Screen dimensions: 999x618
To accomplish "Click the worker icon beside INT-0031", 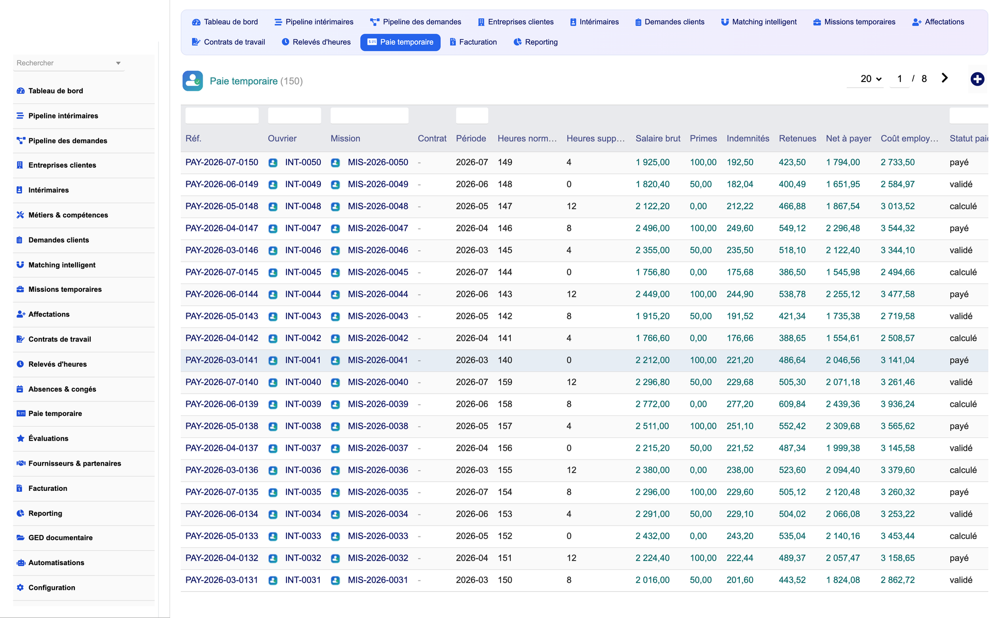I will tap(273, 581).
